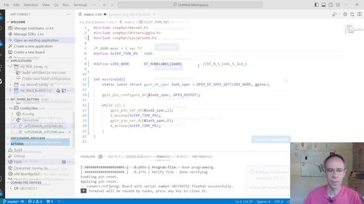The width and height of the screenshot is (364, 204).
Task: Switch to the DEBUG CONSOLE panel tab
Action: pos(139,157)
